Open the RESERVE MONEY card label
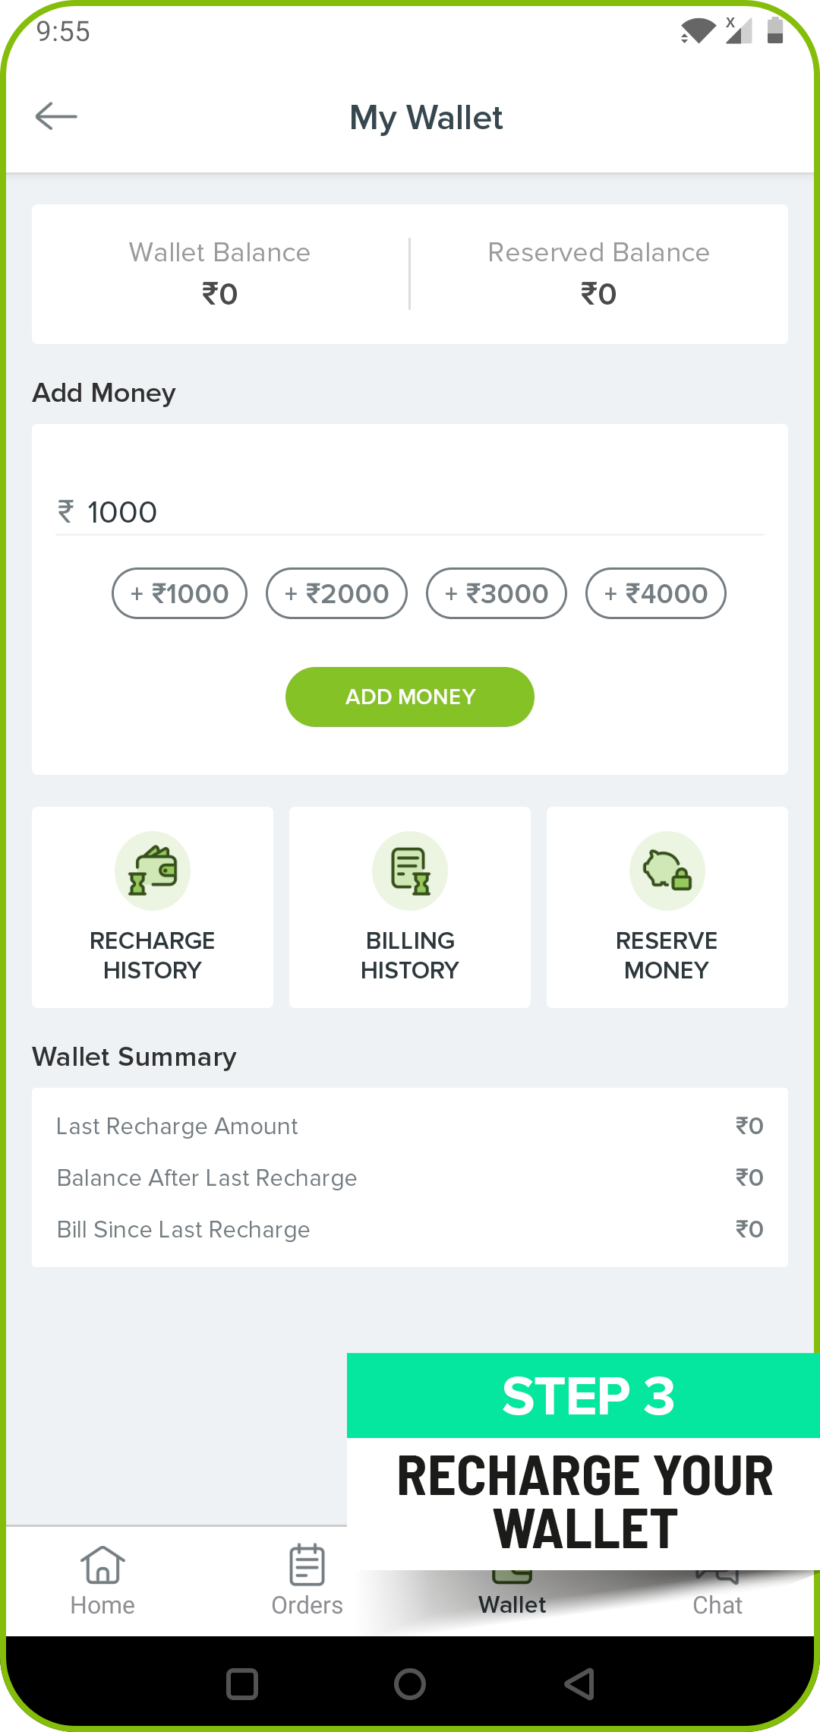The image size is (820, 1732). (667, 955)
